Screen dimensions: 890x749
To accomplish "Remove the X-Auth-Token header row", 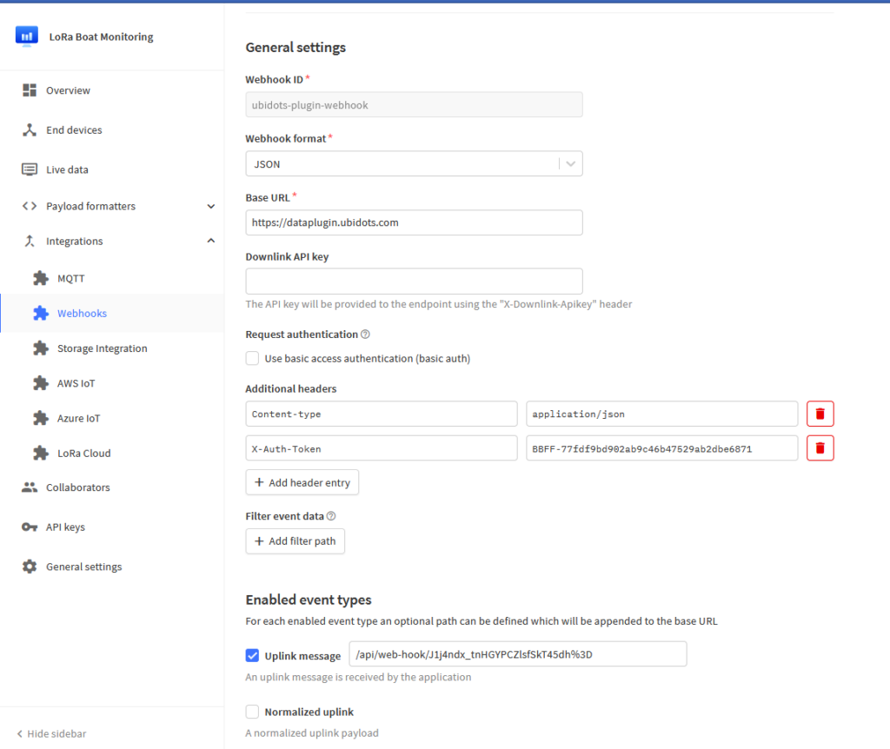I will point(820,448).
